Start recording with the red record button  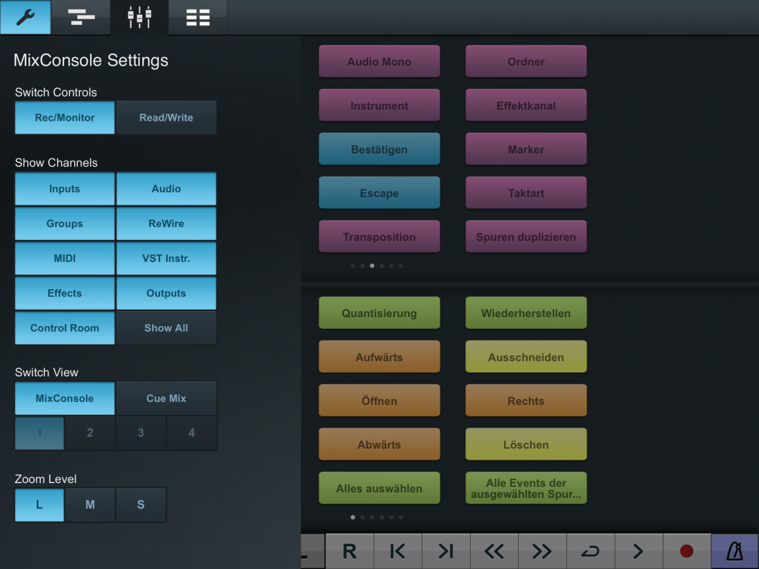click(x=687, y=551)
